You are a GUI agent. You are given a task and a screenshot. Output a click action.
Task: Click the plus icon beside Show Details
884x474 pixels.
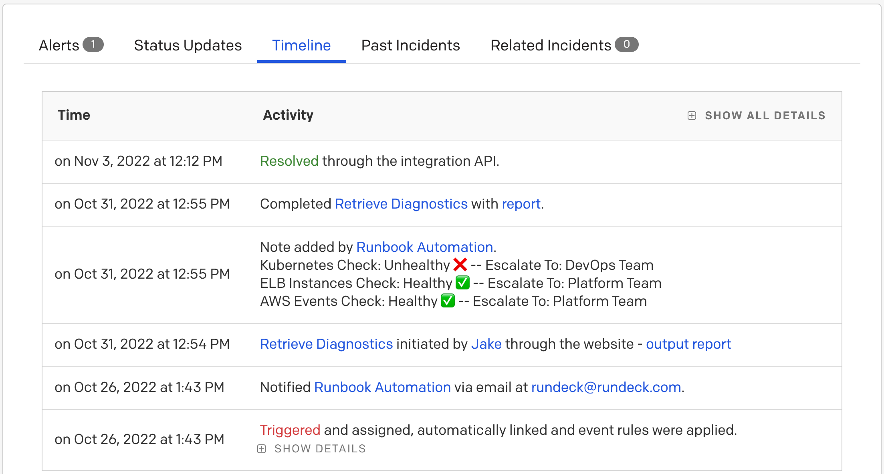point(262,448)
